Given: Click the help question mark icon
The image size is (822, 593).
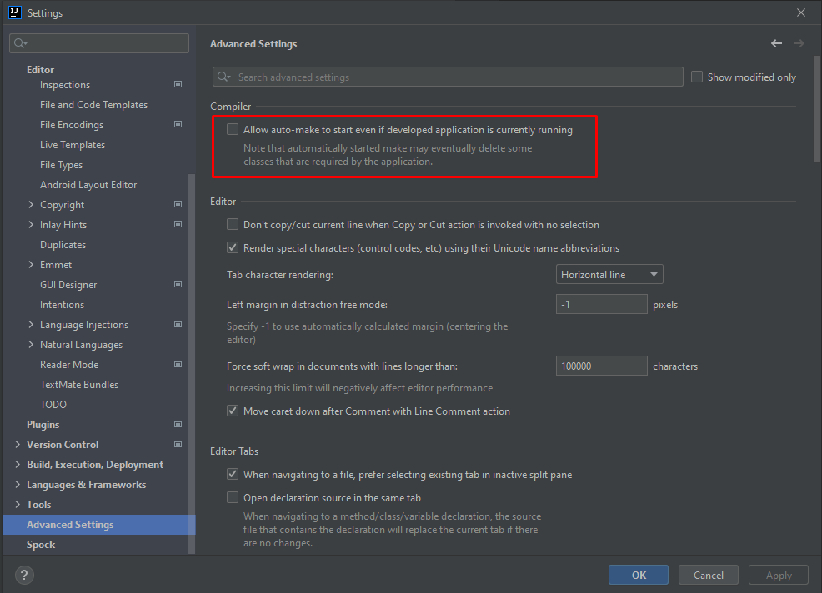Looking at the screenshot, I should [25, 575].
